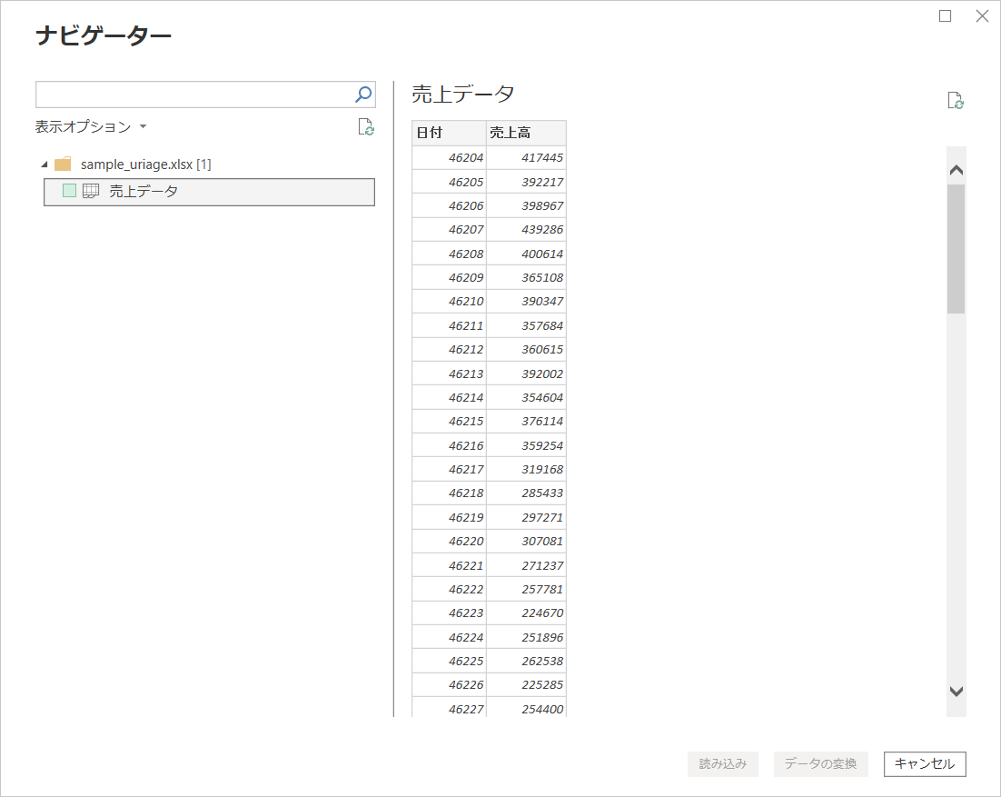This screenshot has height=797, width=1001.
Task: Refresh the 売上データ preview pane
Action: coord(956,100)
